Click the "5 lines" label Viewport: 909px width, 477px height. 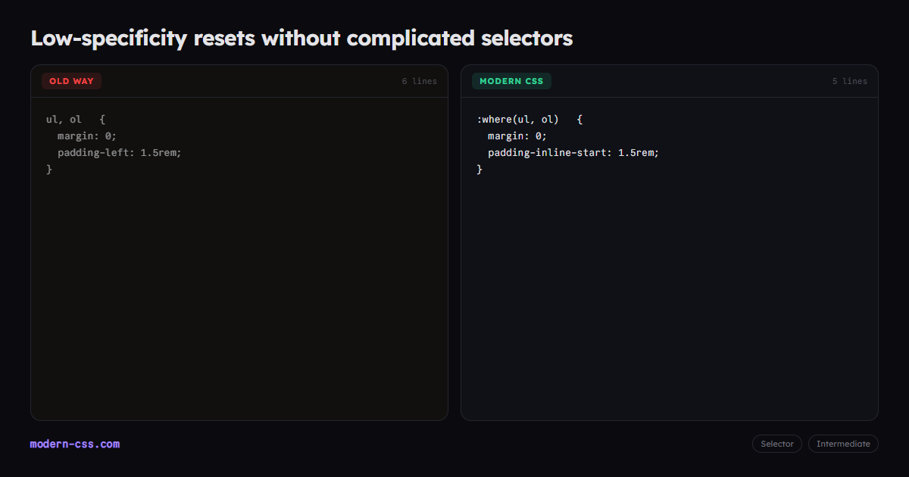tap(850, 81)
